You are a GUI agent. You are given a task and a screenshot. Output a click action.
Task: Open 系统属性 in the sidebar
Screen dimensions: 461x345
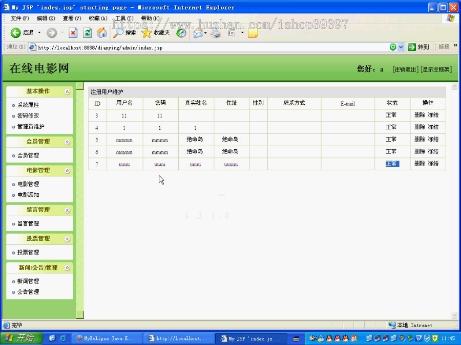28,105
